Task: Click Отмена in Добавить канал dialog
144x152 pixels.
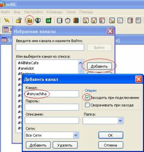Action: point(110,145)
